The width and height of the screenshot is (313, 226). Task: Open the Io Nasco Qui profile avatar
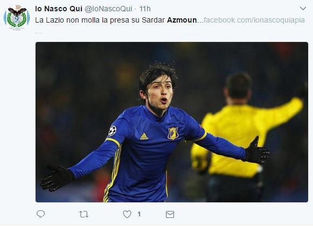click(17, 18)
